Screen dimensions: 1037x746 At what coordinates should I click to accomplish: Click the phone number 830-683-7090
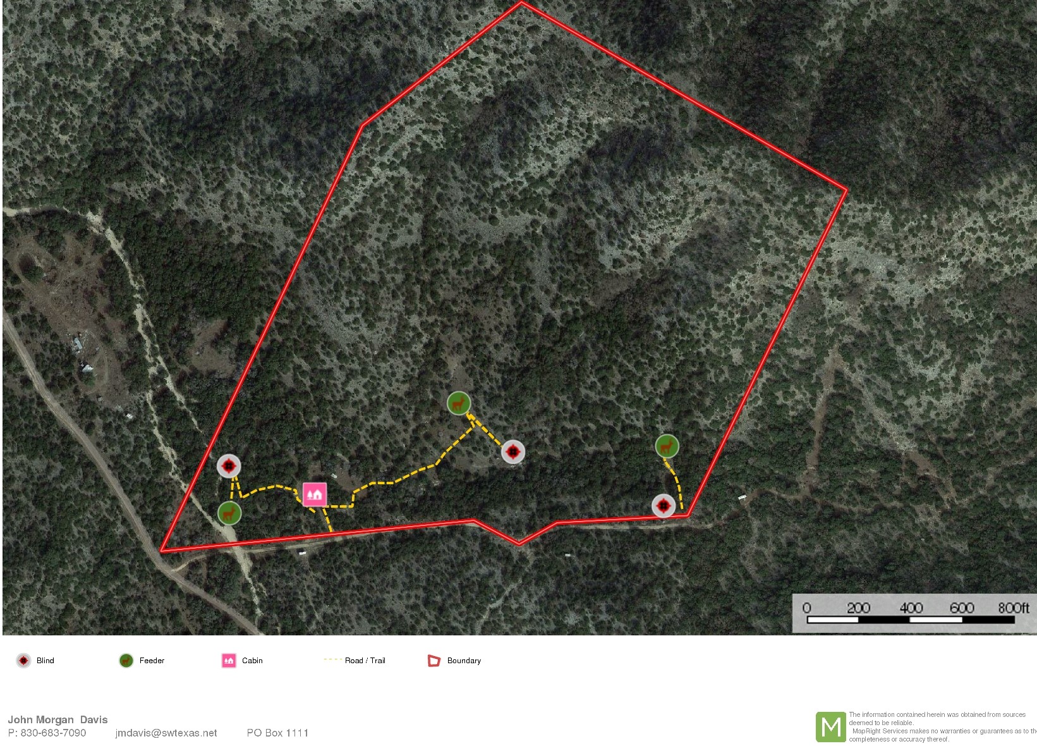click(x=53, y=733)
